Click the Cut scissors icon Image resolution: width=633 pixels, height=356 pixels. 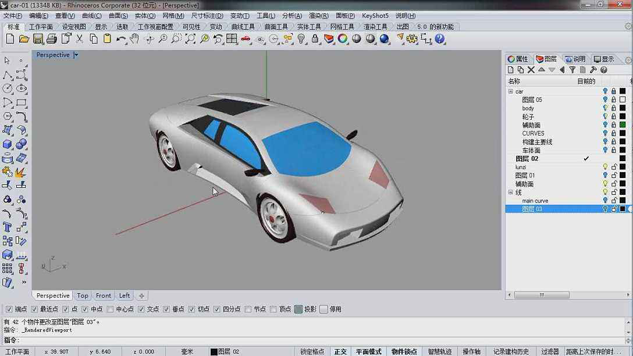pyautogui.click(x=79, y=39)
